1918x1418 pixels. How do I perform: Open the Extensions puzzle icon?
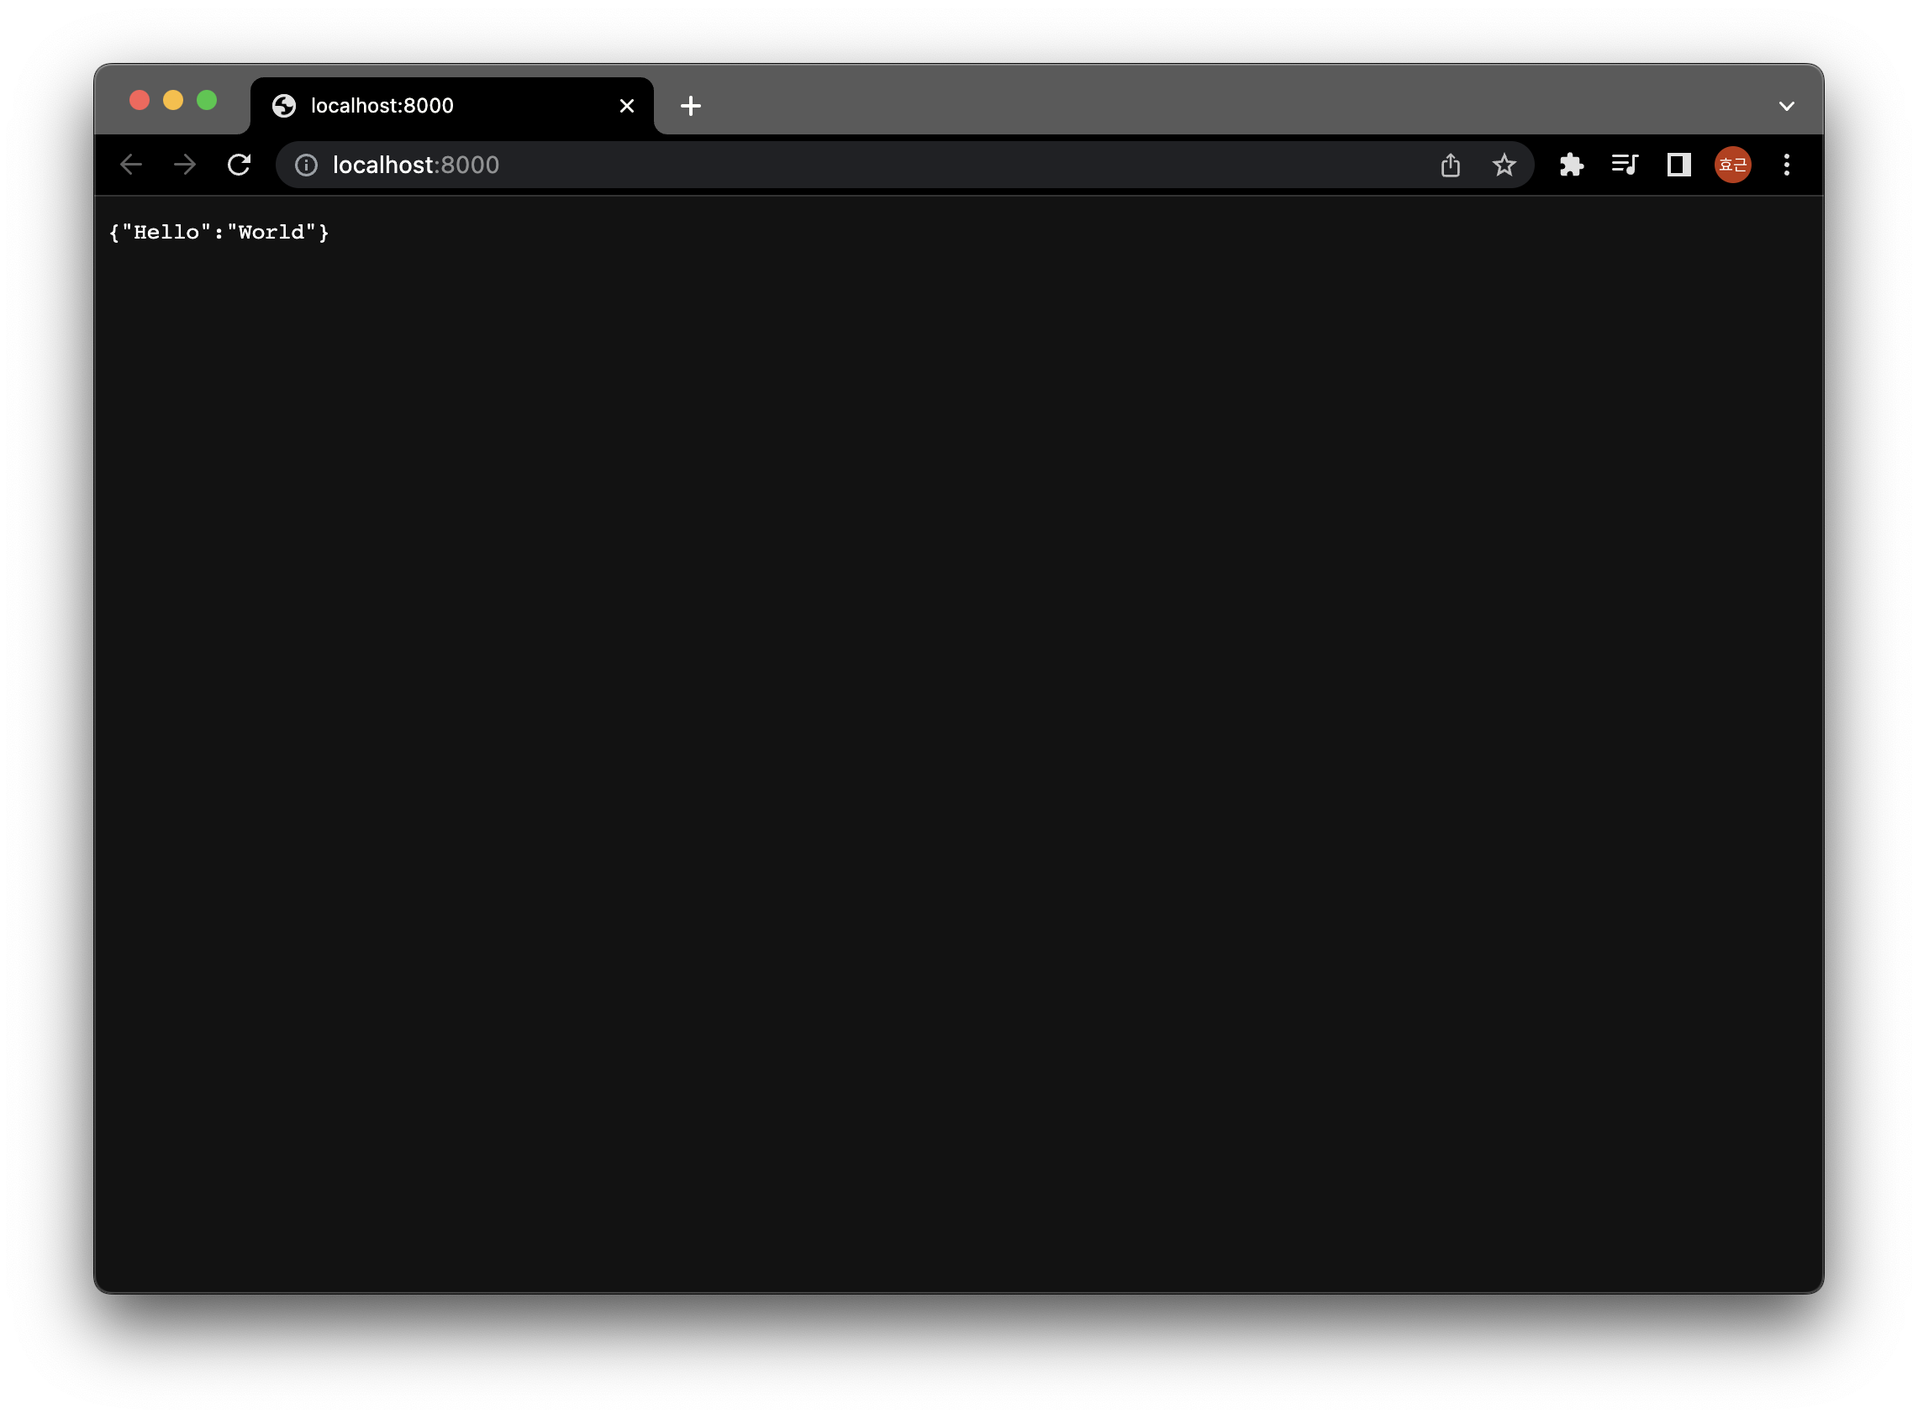(1571, 165)
